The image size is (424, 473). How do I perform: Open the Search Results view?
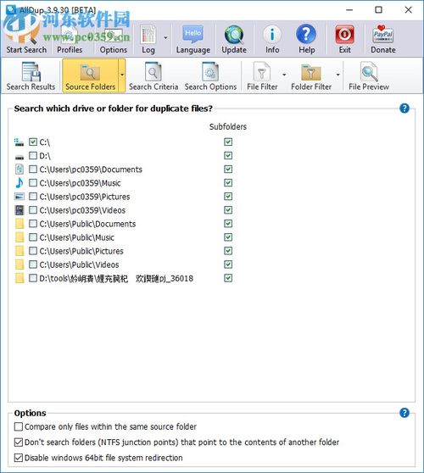tap(31, 76)
